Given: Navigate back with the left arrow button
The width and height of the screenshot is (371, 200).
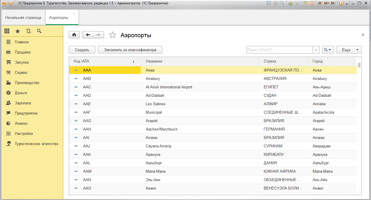Looking at the screenshot, I should tap(88, 35).
